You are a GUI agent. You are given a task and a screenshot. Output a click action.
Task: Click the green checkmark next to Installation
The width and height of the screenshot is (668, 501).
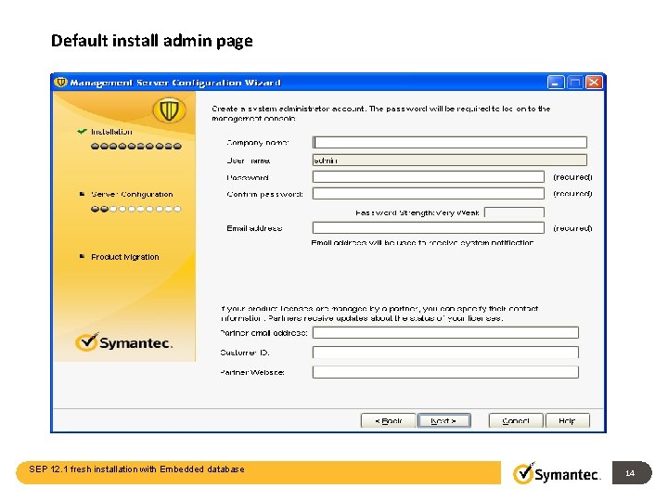point(82,131)
